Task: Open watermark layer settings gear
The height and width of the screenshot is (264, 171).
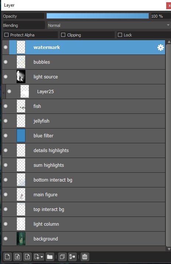Action: (x=161, y=47)
